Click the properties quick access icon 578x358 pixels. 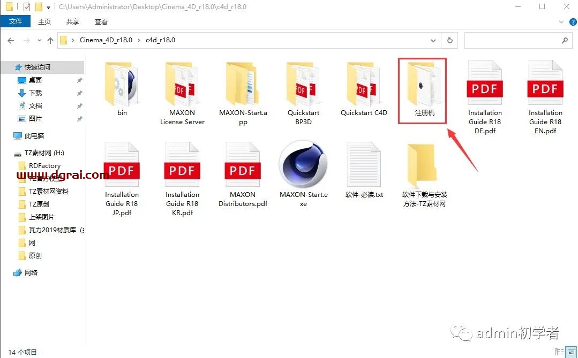click(x=27, y=6)
